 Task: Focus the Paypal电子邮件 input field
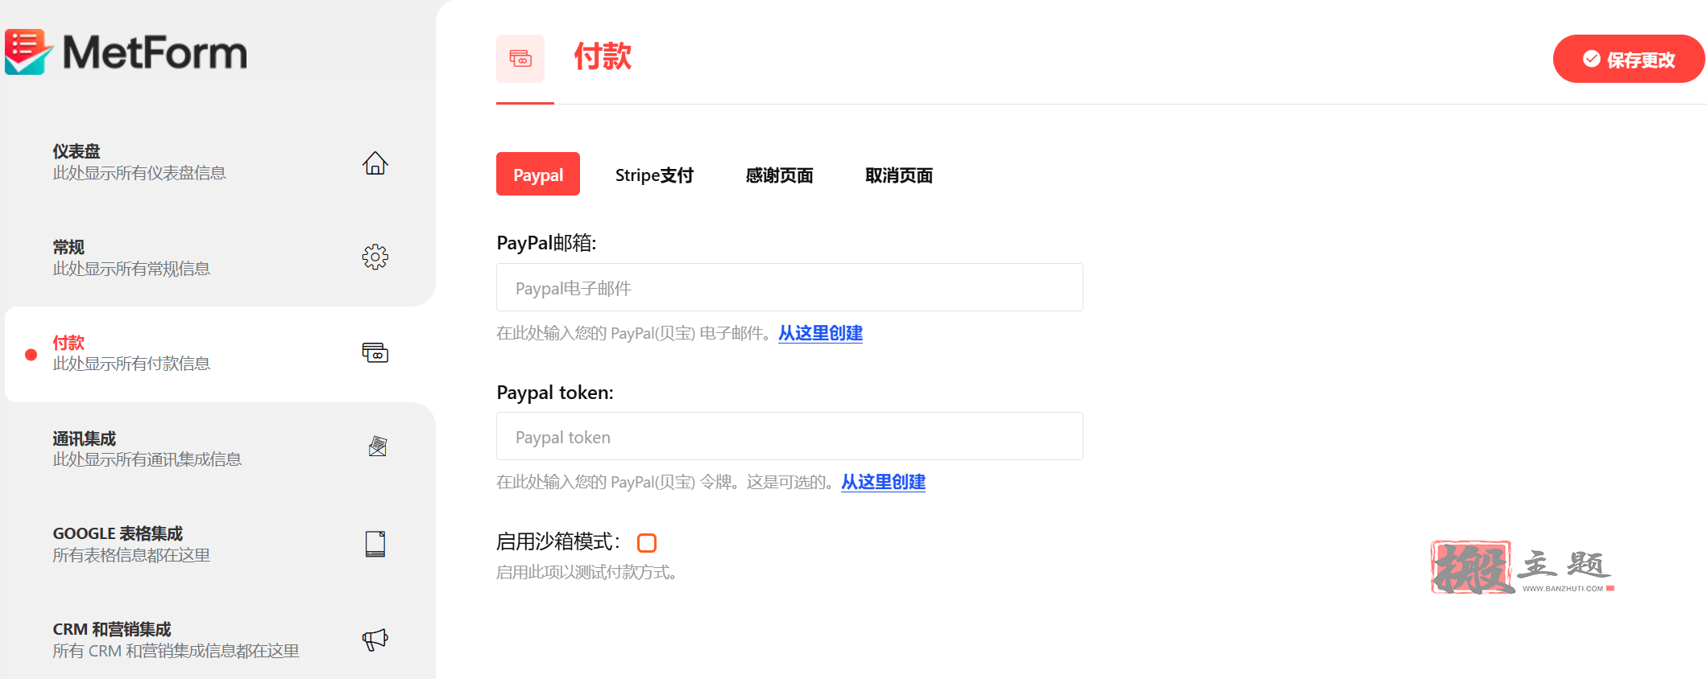click(789, 287)
